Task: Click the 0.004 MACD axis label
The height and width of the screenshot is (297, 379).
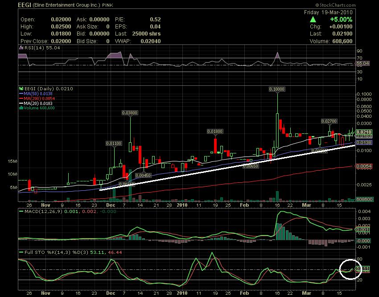Action: click(x=364, y=212)
